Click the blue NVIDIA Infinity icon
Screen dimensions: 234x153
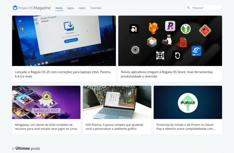[196, 51]
